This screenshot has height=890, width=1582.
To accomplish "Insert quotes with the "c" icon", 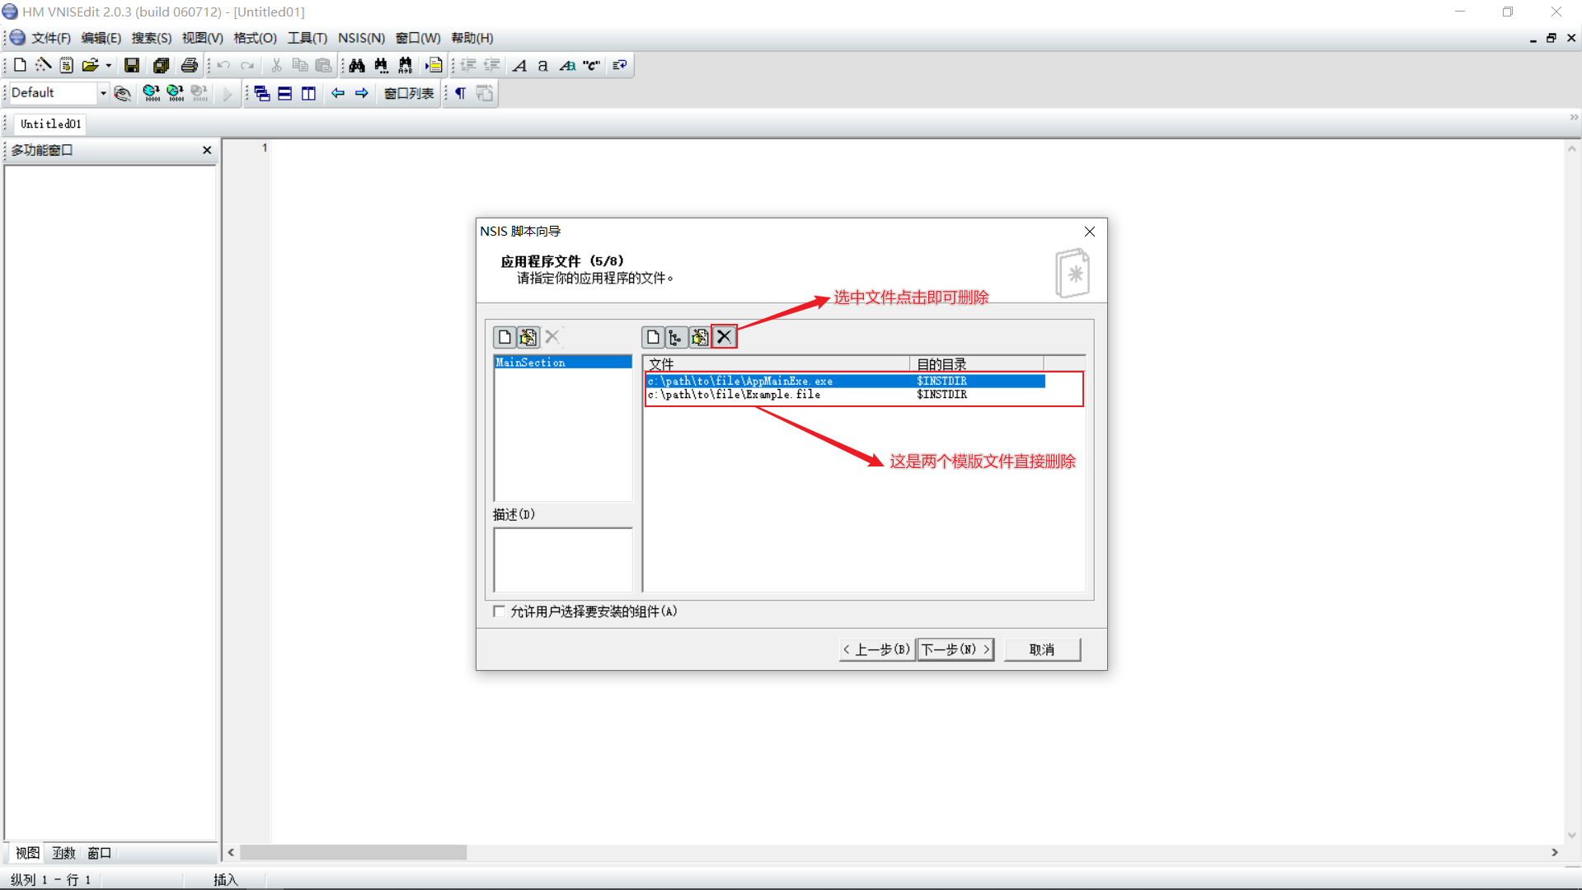I will pos(591,65).
